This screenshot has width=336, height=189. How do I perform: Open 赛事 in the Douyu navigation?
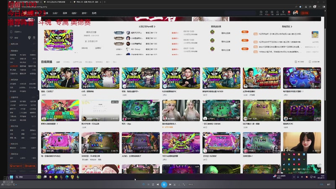point(65,13)
